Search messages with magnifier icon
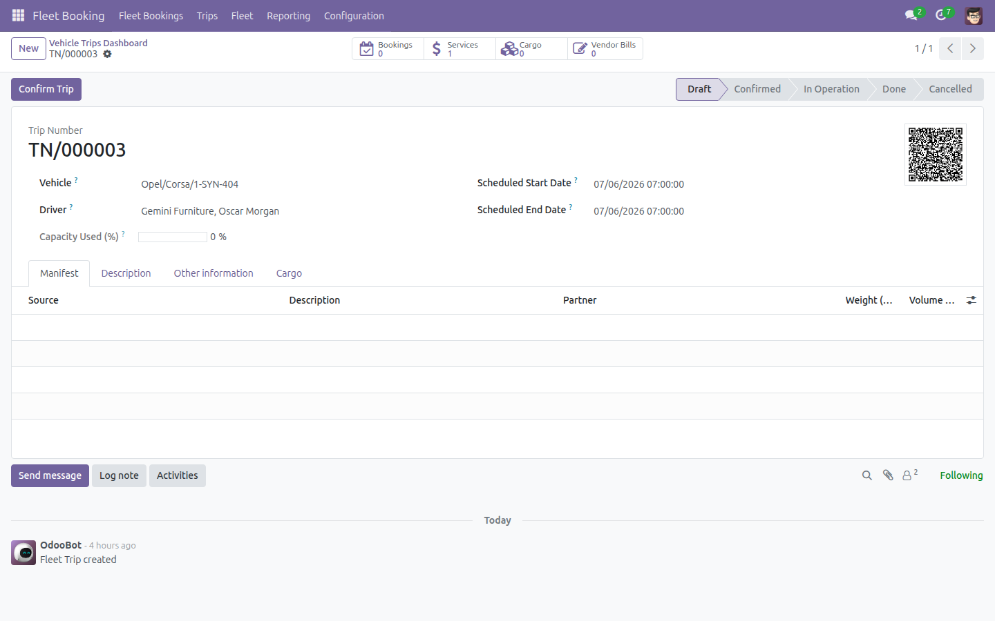 (867, 475)
